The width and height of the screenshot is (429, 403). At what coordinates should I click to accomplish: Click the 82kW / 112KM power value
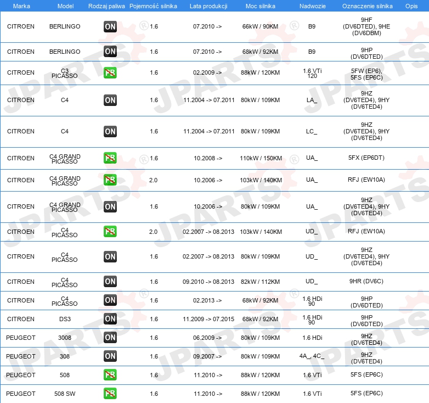coord(260,282)
